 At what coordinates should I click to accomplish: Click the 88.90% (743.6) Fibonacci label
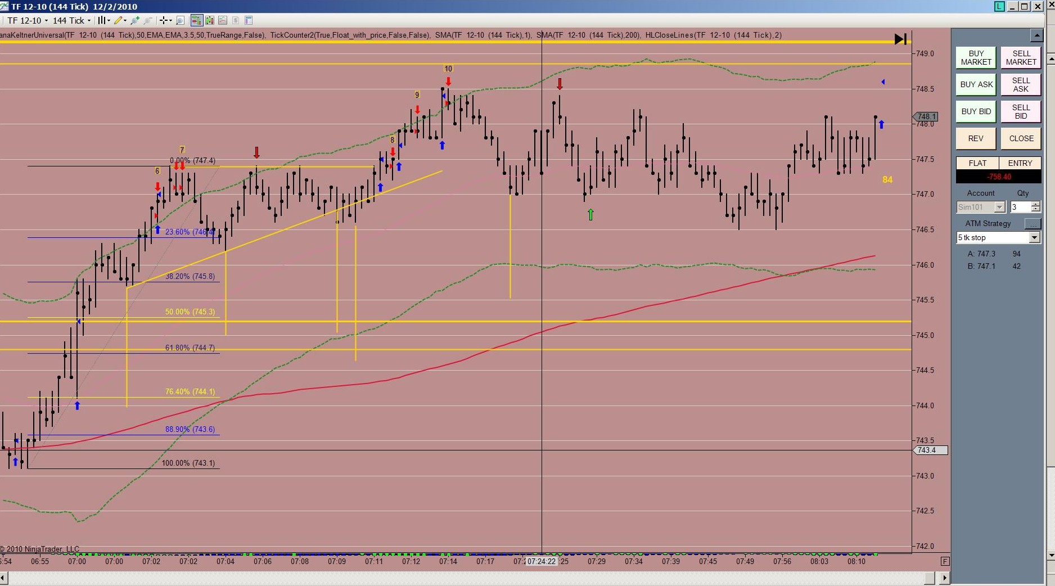tap(190, 429)
